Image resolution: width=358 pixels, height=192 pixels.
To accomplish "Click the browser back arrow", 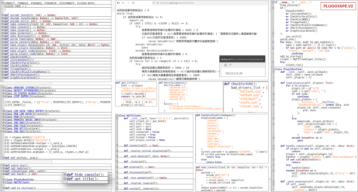I will tap(124, 3).
